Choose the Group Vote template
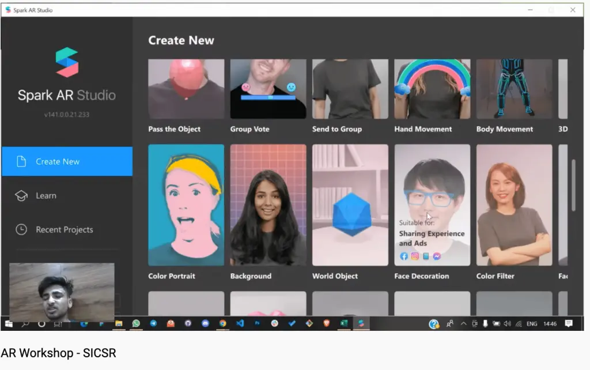 [268, 89]
